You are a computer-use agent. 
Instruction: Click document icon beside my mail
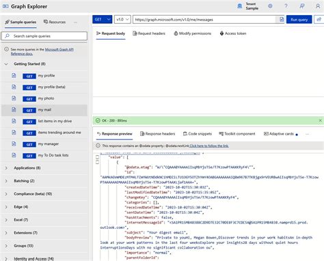(x=14, y=110)
